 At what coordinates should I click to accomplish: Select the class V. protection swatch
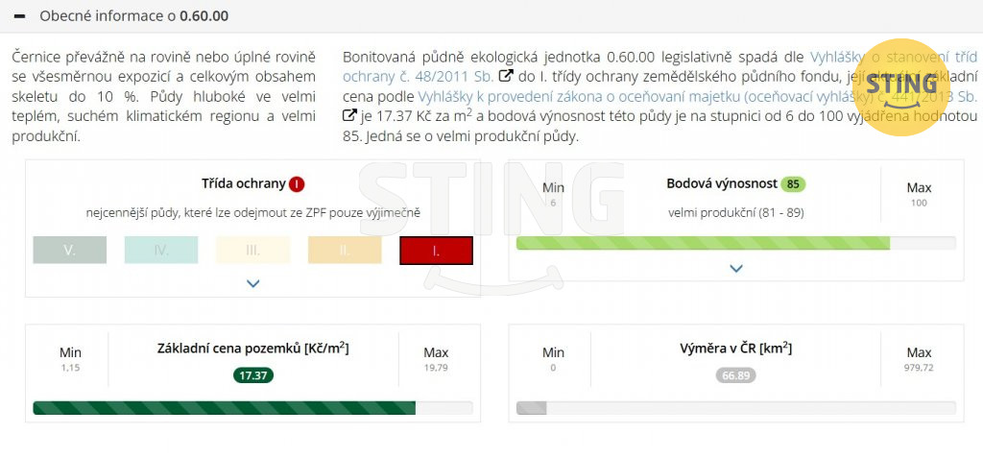[x=69, y=250]
